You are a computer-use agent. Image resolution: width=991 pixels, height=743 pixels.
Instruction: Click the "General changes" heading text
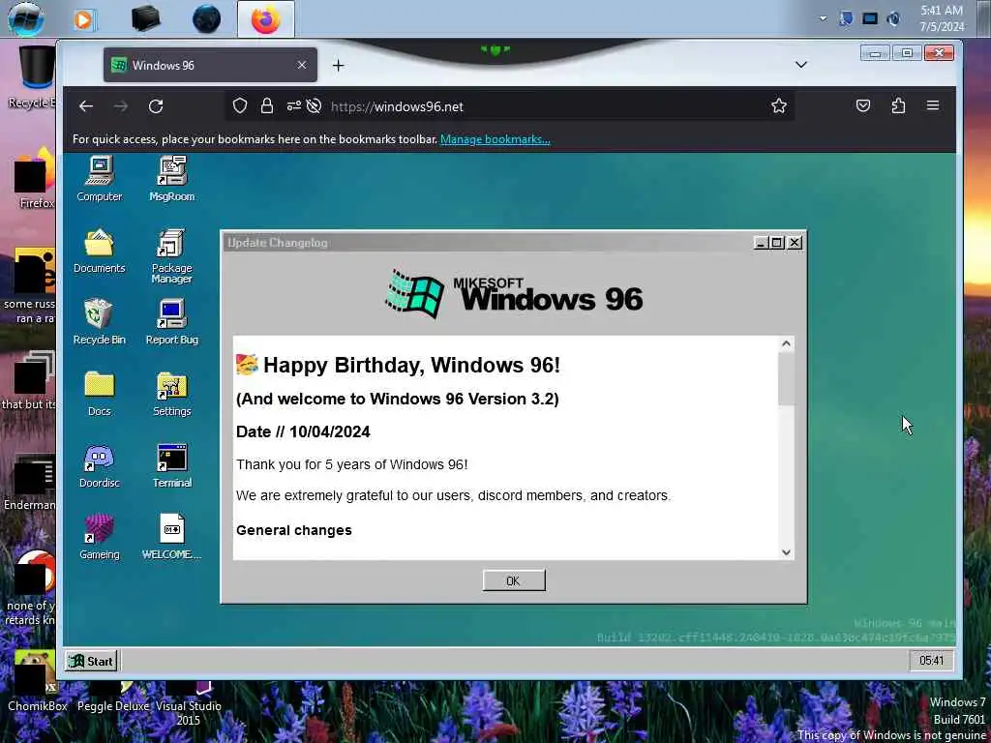pyautogui.click(x=294, y=530)
